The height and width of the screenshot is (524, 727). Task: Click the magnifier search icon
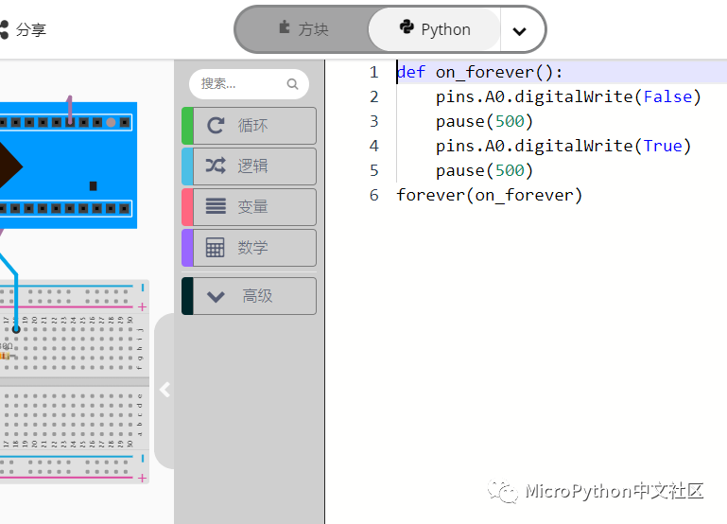[292, 84]
